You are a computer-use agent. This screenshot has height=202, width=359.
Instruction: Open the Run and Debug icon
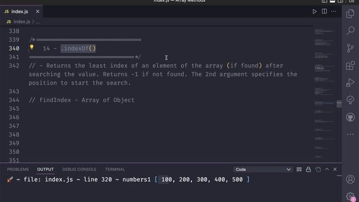(x=350, y=82)
